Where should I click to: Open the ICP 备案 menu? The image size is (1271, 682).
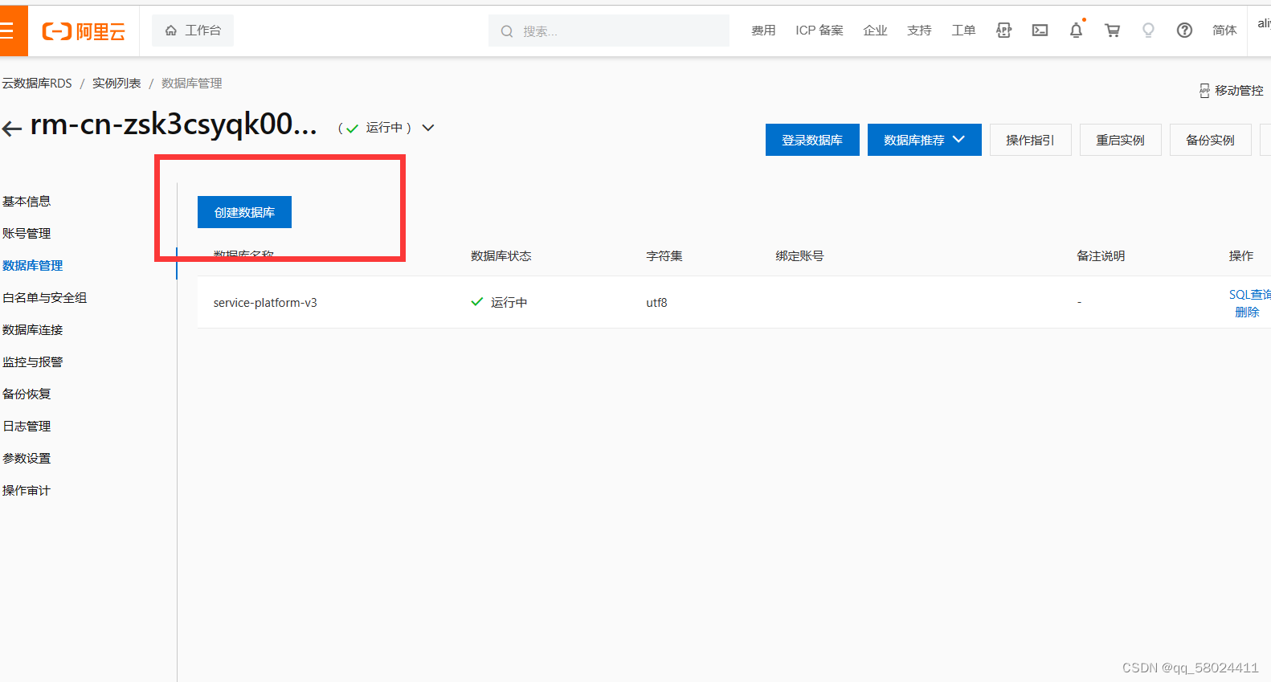click(819, 31)
